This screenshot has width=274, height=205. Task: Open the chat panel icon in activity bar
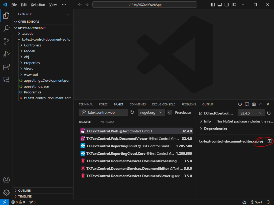coord(6,80)
